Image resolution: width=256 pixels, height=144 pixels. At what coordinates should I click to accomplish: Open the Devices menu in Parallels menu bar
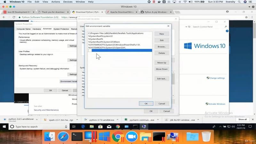click(68, 2)
